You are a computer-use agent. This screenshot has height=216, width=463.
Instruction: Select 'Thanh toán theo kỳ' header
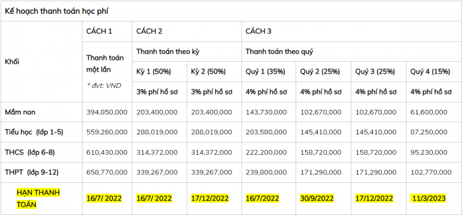coord(168,52)
